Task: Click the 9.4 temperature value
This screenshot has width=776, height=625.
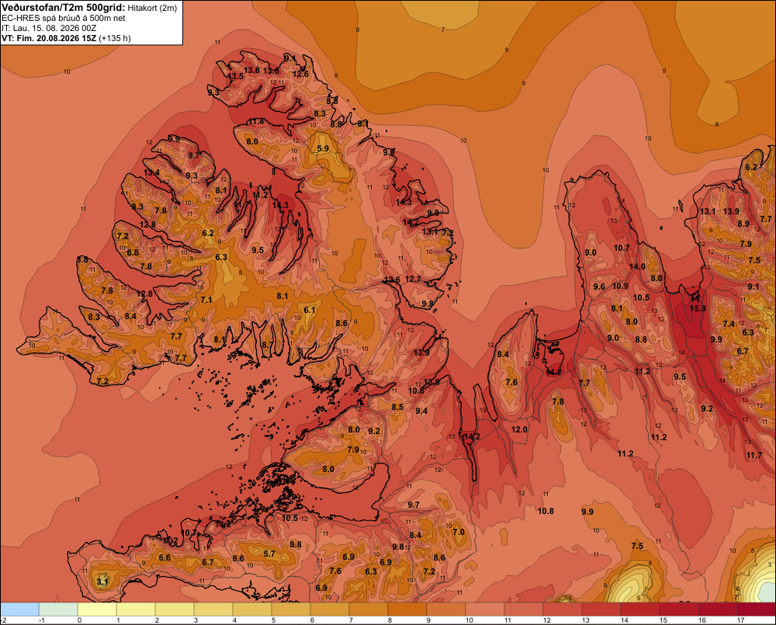Action: click(x=421, y=411)
